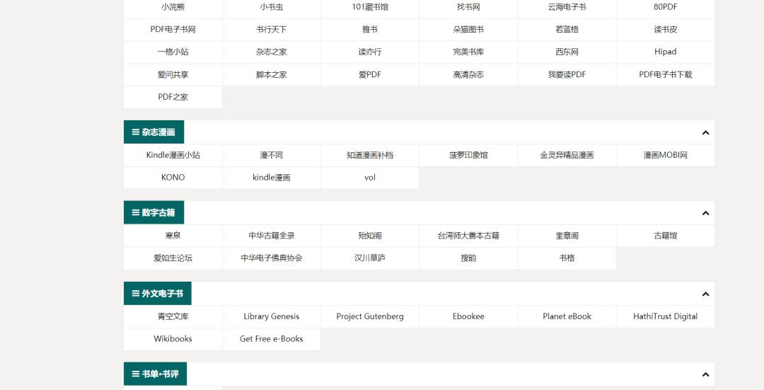Open the vol link
This screenshot has height=390, width=764.
(370, 178)
